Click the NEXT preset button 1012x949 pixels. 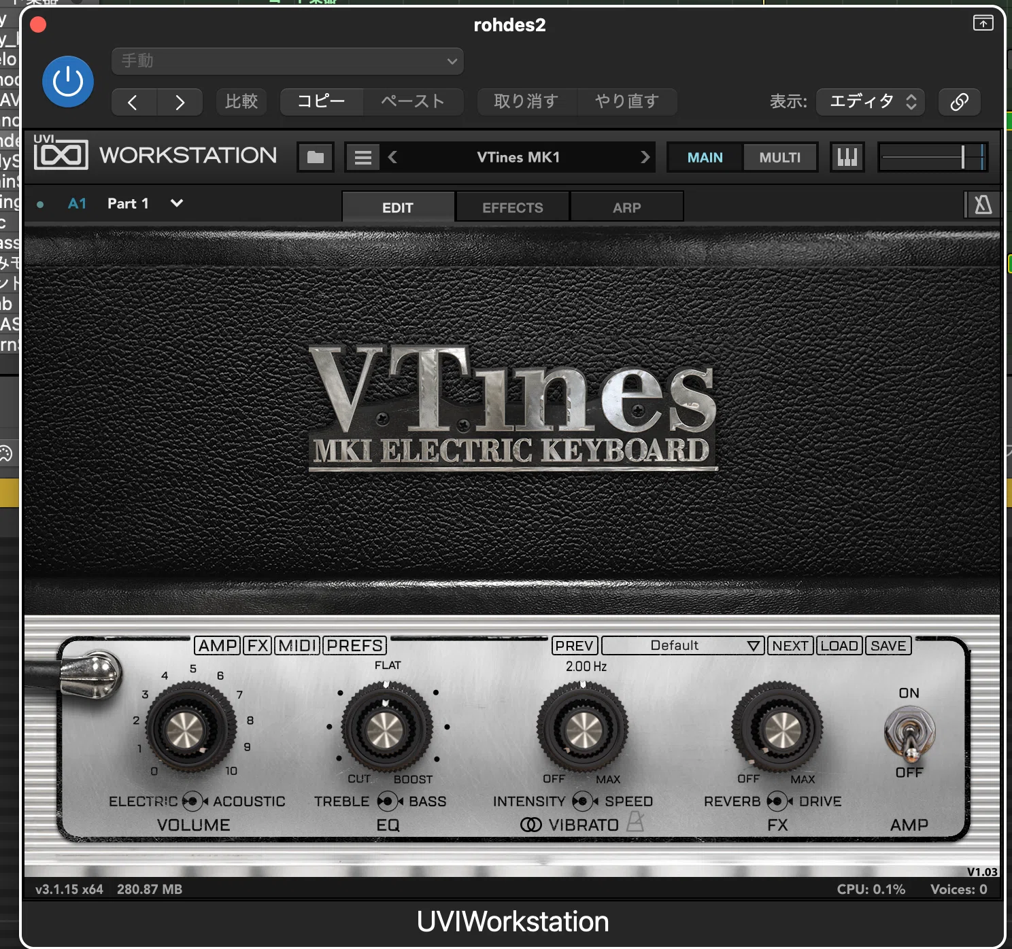tap(790, 645)
